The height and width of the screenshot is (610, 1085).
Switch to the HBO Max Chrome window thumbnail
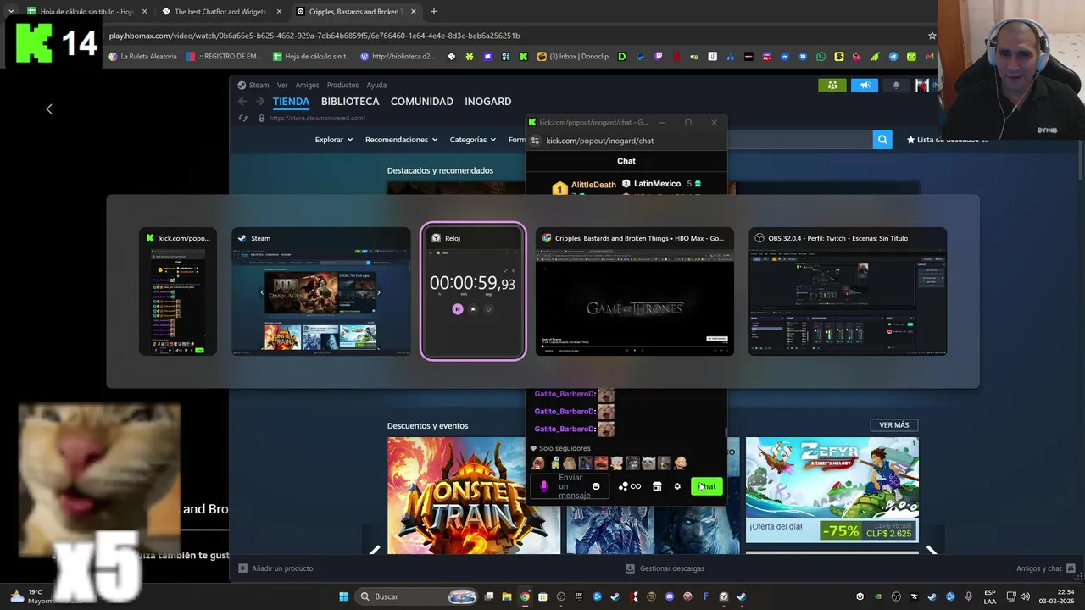point(635,291)
